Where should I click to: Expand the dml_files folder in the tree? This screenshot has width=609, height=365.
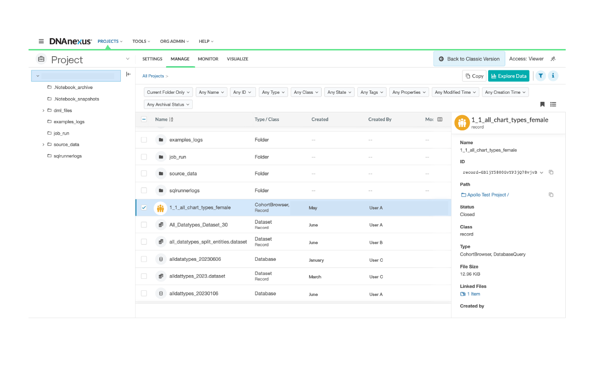pyautogui.click(x=43, y=110)
